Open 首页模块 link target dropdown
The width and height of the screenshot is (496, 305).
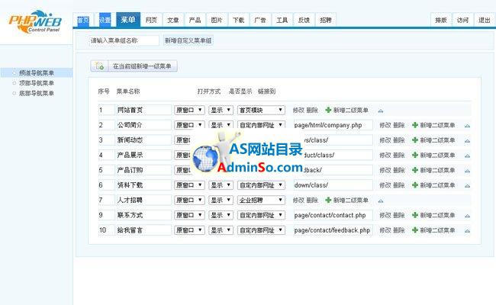pyautogui.click(x=261, y=110)
